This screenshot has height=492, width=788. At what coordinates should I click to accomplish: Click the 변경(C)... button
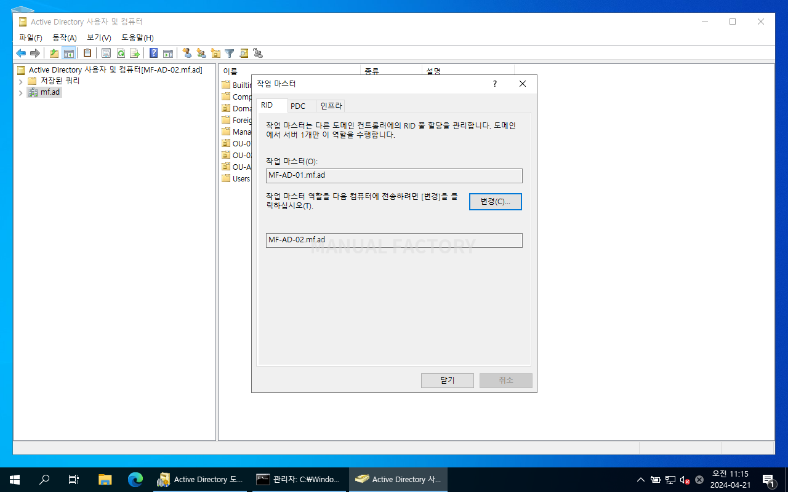pos(496,202)
